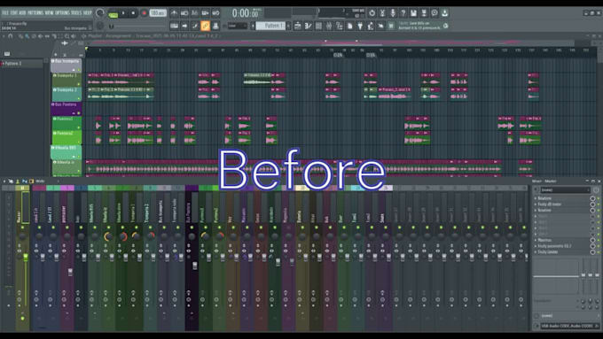This screenshot has height=339, width=603.
Task: Open the Browser view icon in toolbar
Action: [339, 26]
